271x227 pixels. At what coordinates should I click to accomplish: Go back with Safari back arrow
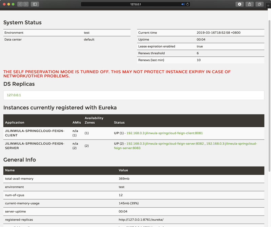pyautogui.click(x=20, y=4)
